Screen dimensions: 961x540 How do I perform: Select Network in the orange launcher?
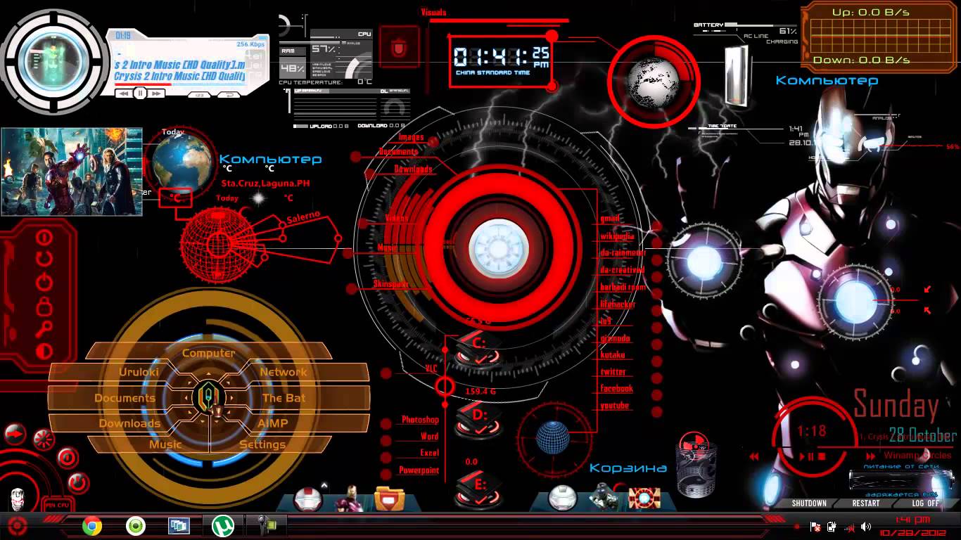[284, 372]
